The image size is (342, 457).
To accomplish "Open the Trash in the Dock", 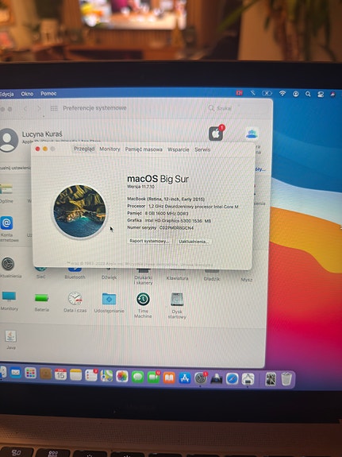I will click(286, 379).
